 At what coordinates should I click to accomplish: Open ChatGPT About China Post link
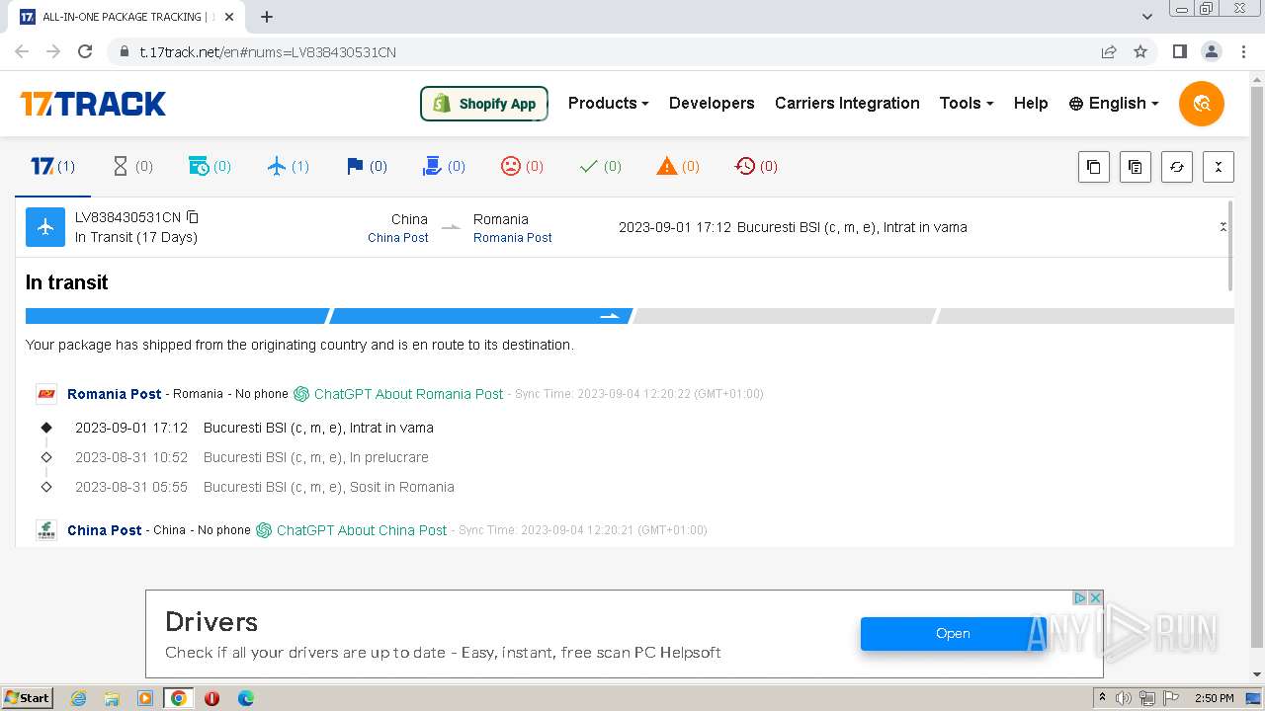click(352, 530)
